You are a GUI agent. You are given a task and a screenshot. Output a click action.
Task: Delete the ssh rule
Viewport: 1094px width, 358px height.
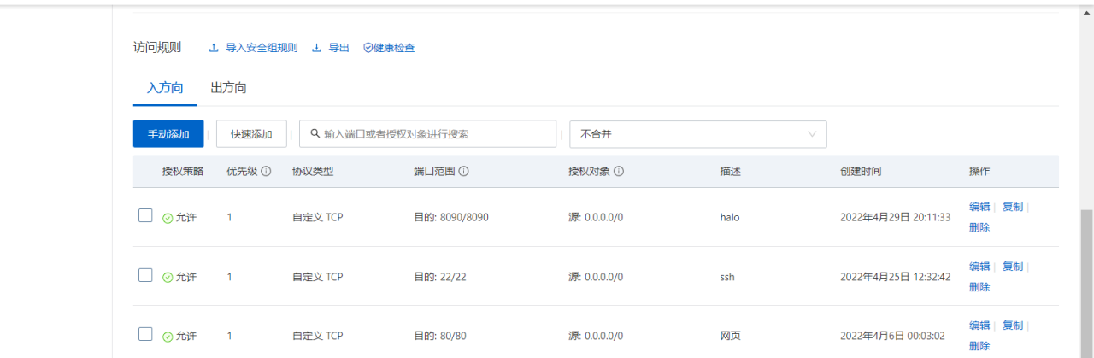[979, 287]
